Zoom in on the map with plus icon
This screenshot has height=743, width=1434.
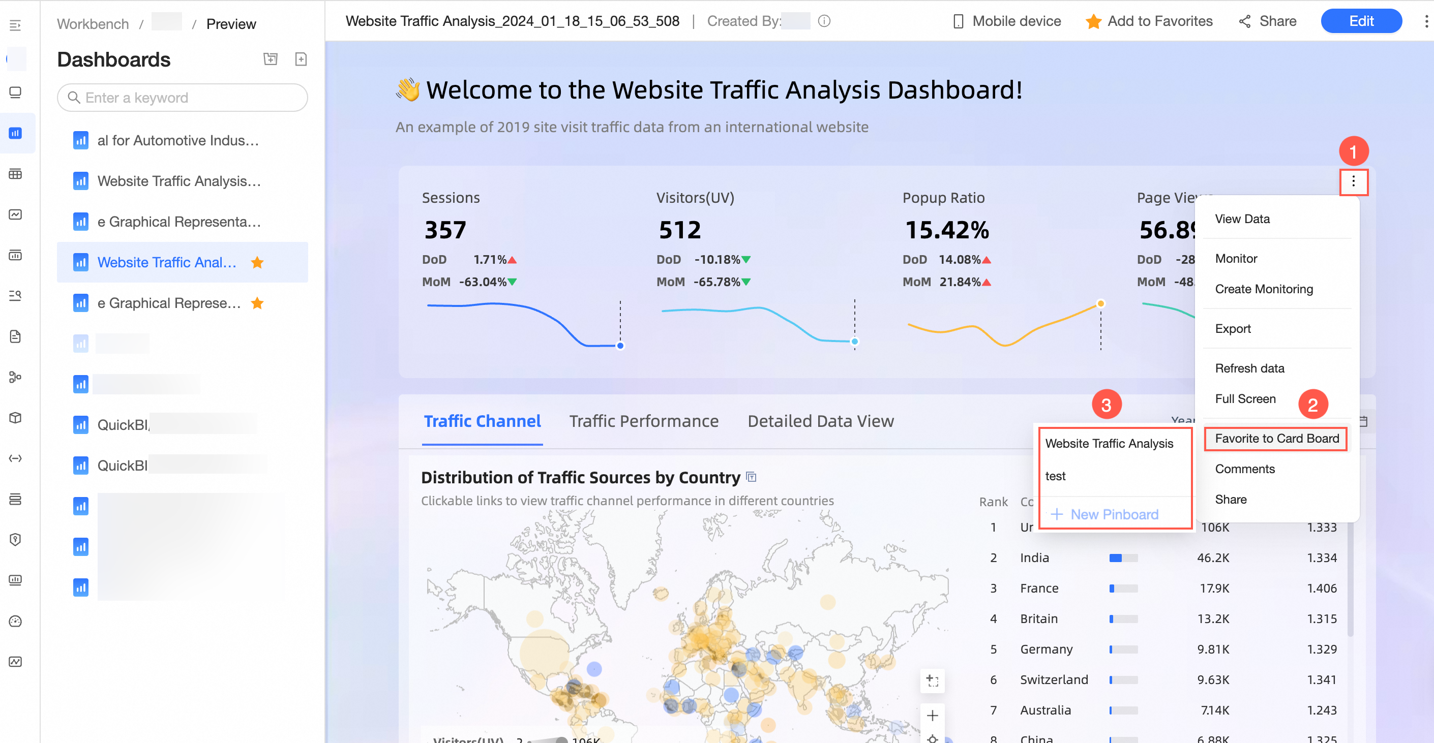click(x=933, y=716)
